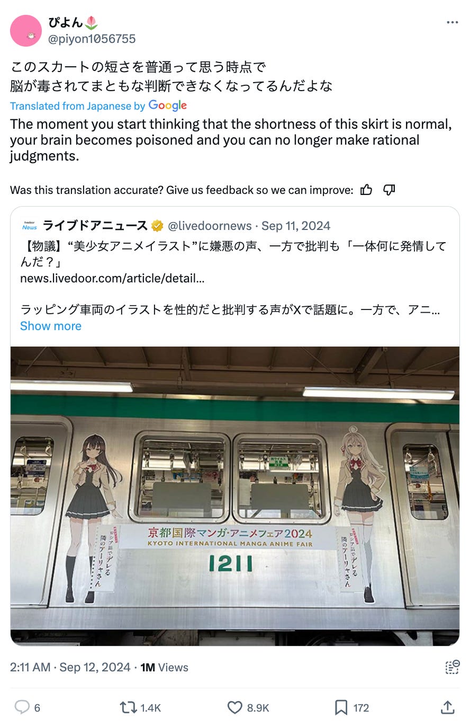
Task: Repost the tweet with the retweet icon
Action: [x=129, y=707]
